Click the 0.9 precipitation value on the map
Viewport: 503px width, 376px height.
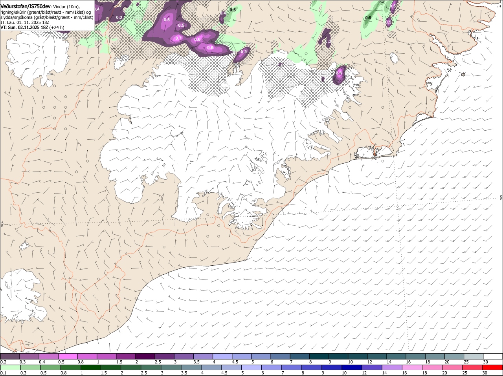(x=368, y=18)
